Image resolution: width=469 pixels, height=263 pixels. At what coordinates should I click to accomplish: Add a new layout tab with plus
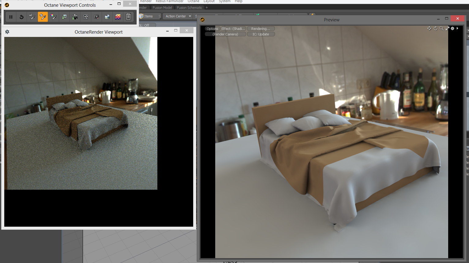coord(207,8)
